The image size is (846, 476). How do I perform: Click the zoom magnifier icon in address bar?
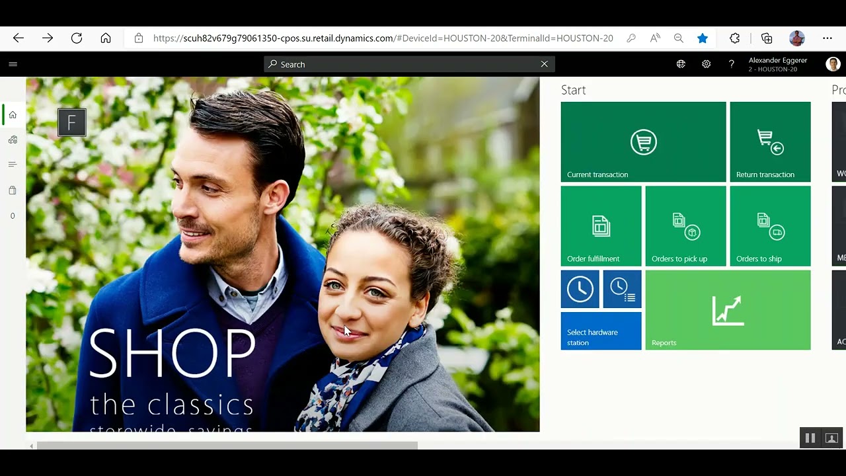[679, 38]
